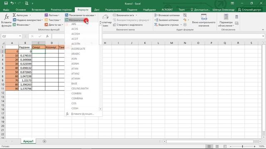Click the zoom out minus button
Viewport: 266px width, 149px height.
coord(231,146)
